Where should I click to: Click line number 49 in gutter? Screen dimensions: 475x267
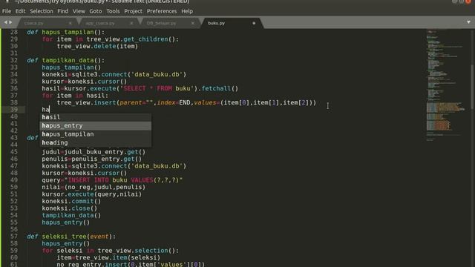pos(14,180)
